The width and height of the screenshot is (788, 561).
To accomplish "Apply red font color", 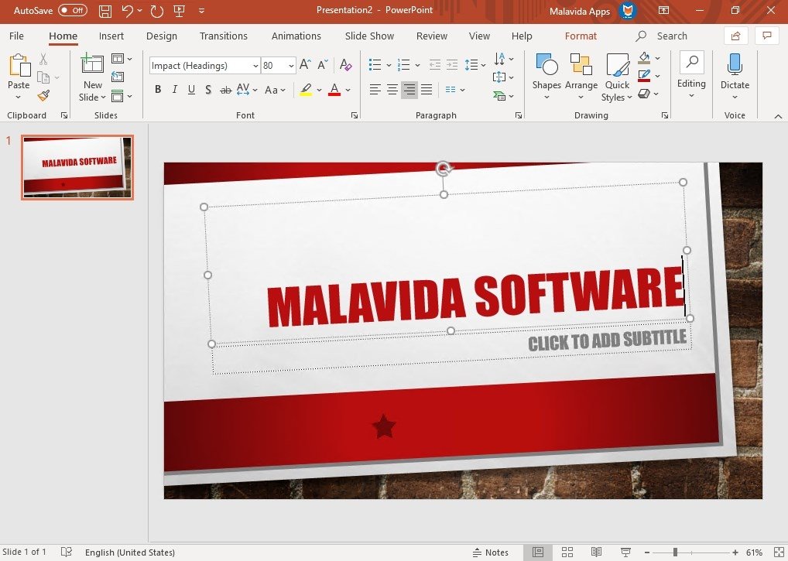I will point(334,90).
